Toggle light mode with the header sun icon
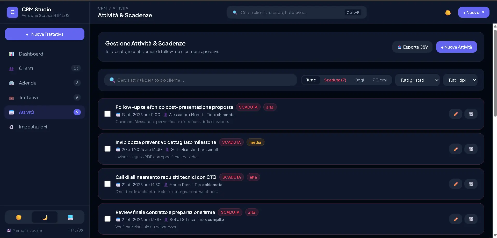The image size is (497, 238). (448, 12)
